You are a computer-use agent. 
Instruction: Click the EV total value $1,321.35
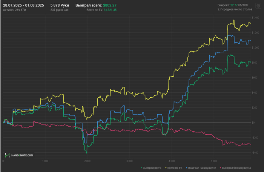pos(110,10)
